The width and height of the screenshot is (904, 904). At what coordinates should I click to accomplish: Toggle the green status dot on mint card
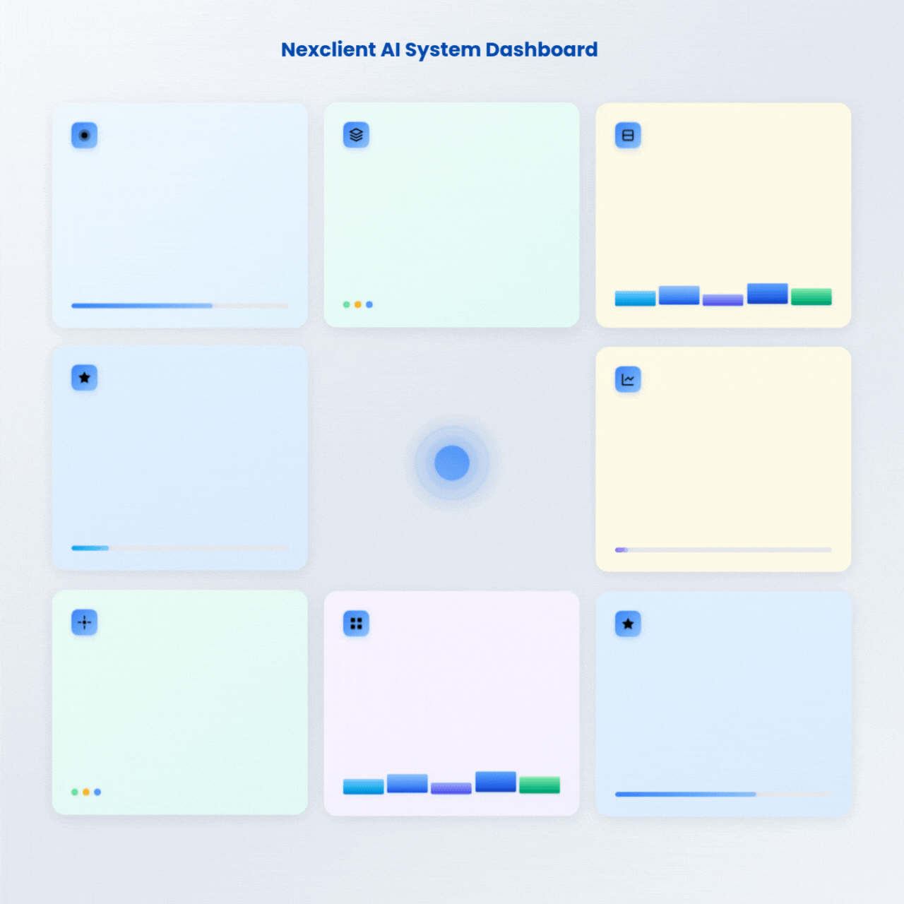[345, 304]
